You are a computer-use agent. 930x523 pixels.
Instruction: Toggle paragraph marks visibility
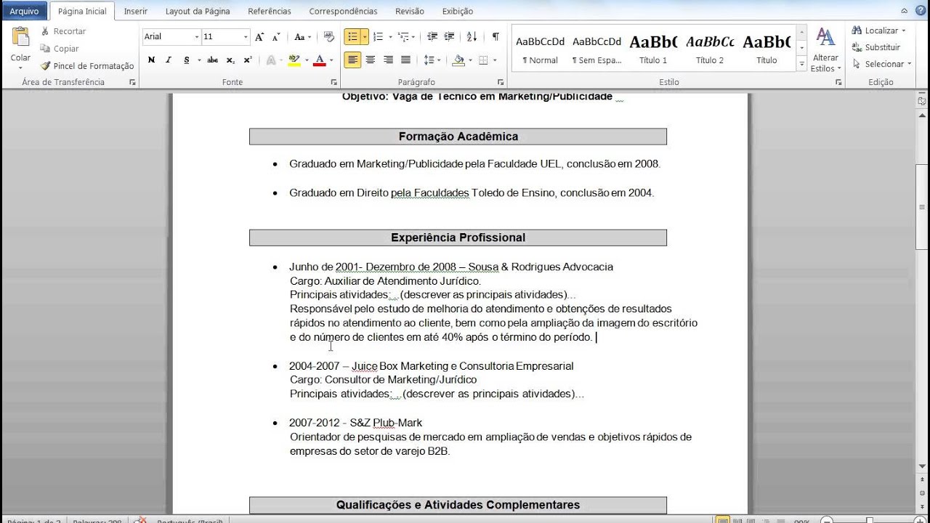click(496, 37)
